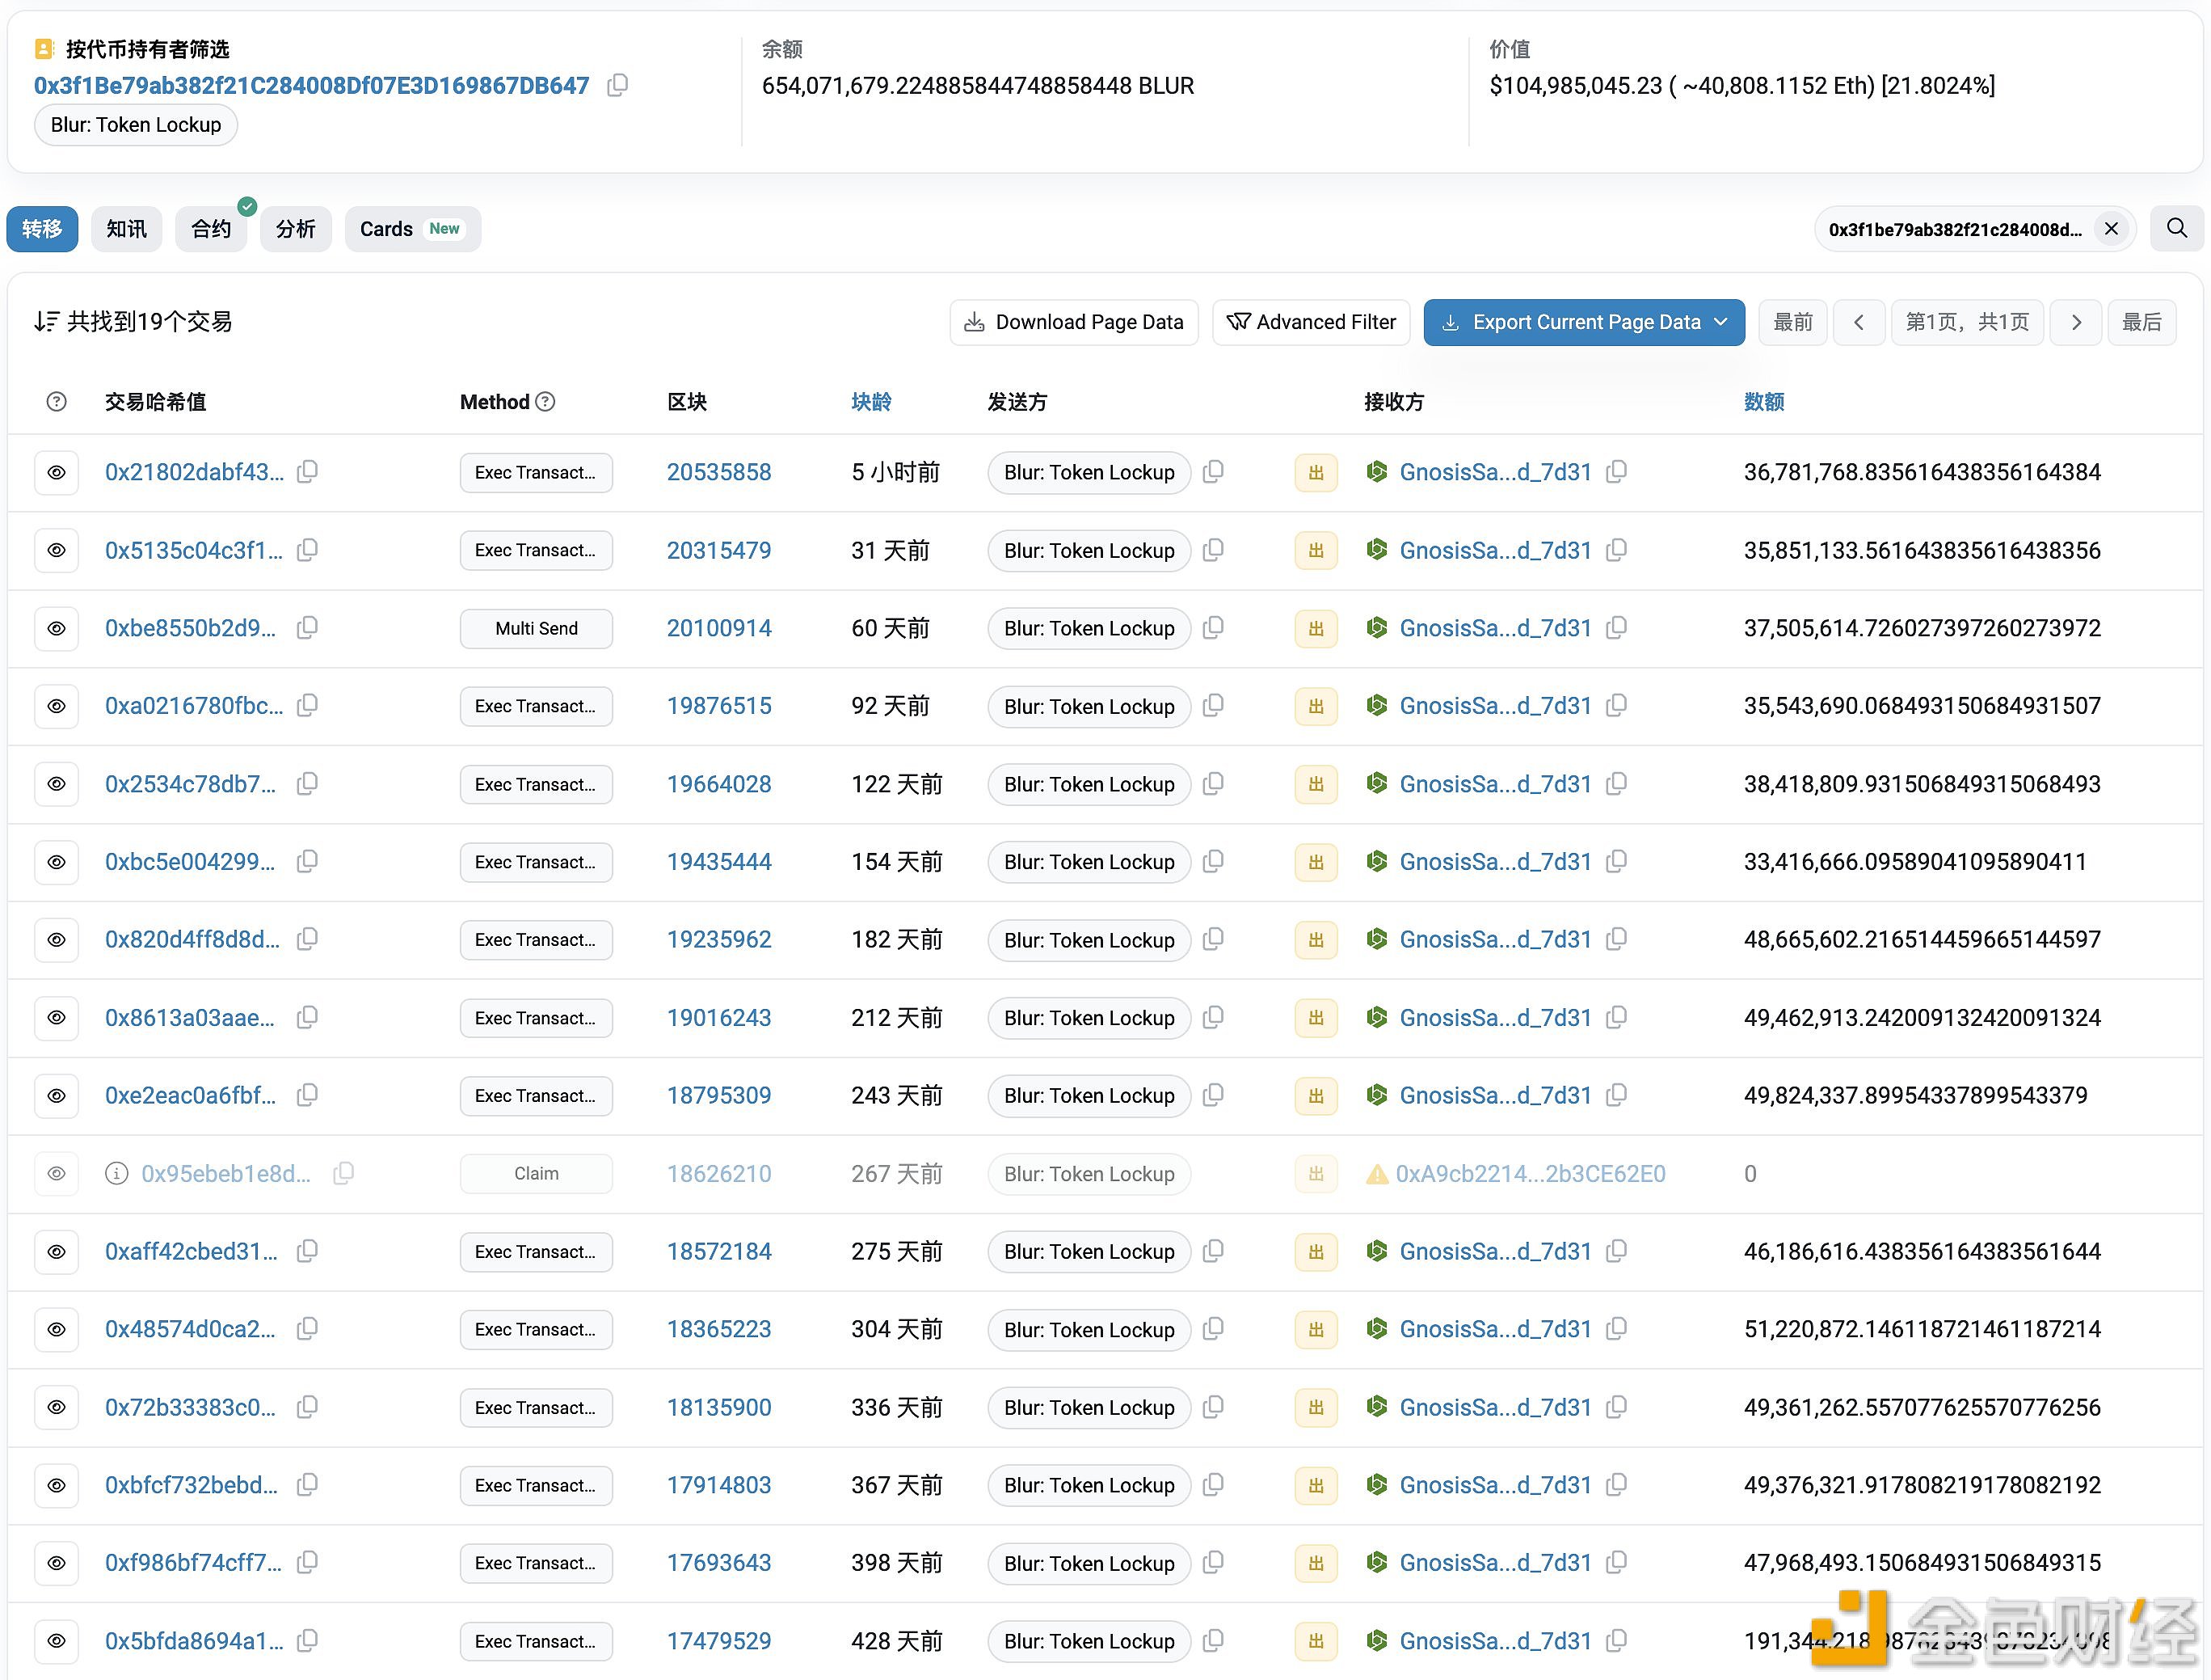
Task: Open the Cards New tab
Action: pos(413,229)
